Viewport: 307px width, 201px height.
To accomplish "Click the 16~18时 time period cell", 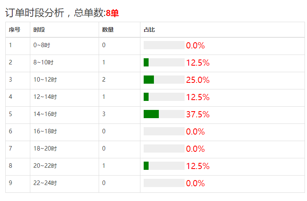I will (45, 131).
